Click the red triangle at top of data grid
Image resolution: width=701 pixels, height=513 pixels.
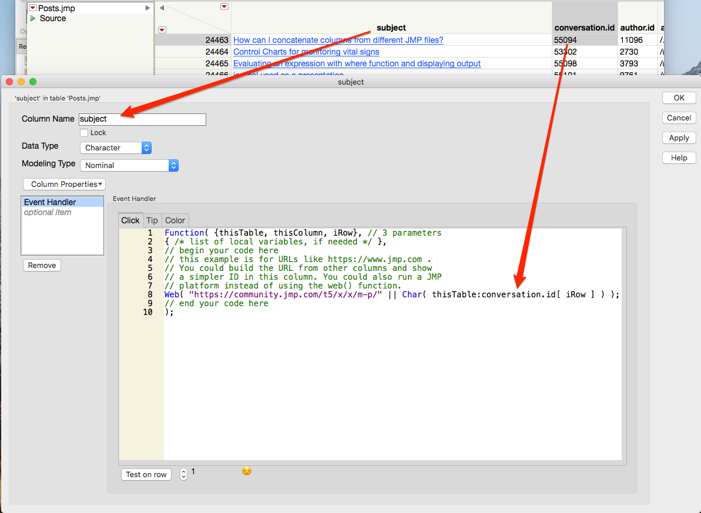coord(224,6)
